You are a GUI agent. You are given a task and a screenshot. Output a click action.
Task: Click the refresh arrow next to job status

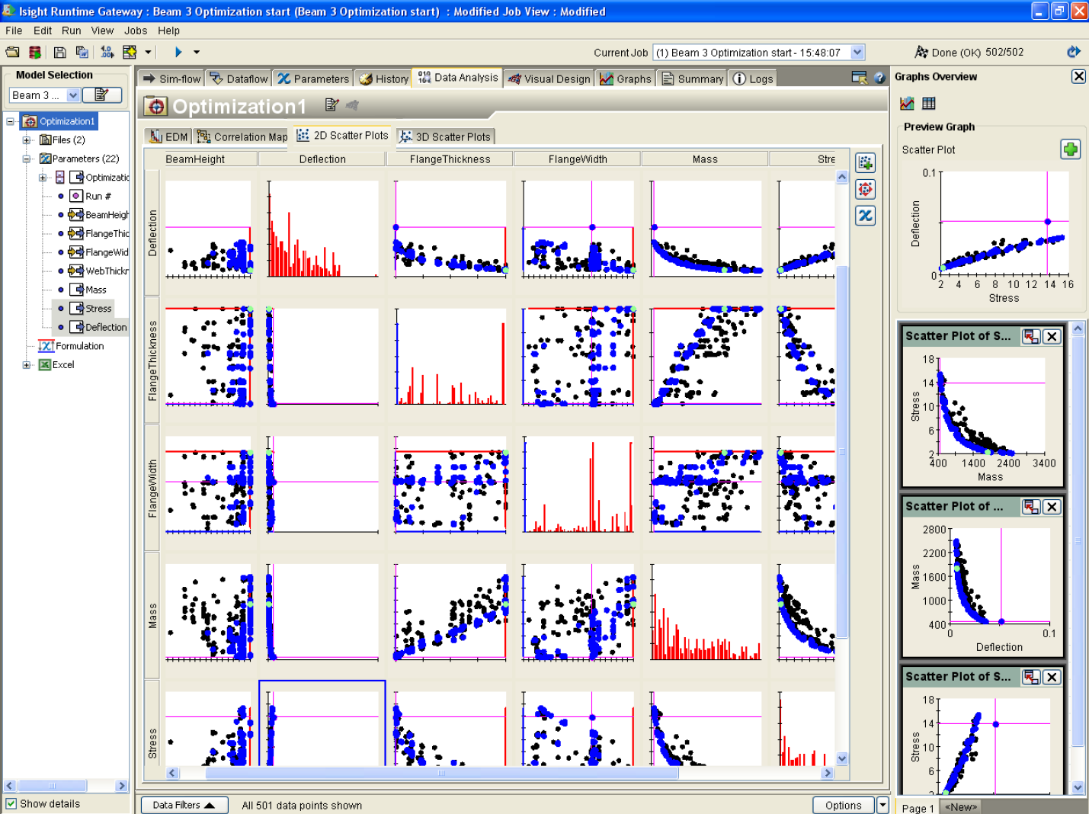pos(1074,52)
